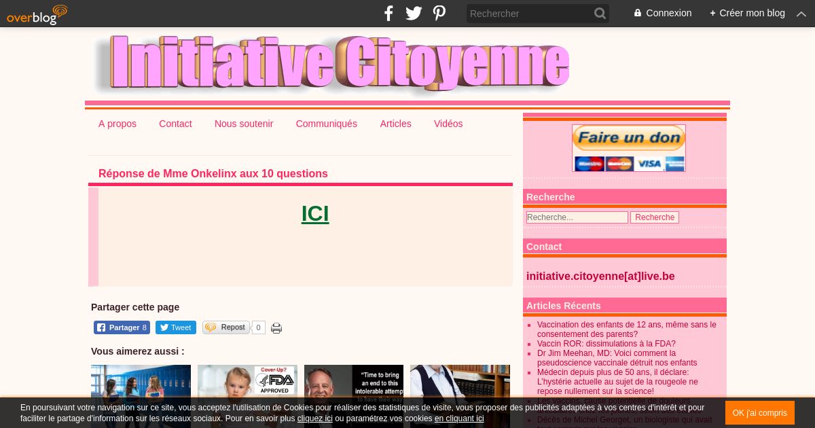Image resolution: width=815 pixels, height=428 pixels.
Task: Click the Faire un don donation image
Action: pos(629,148)
